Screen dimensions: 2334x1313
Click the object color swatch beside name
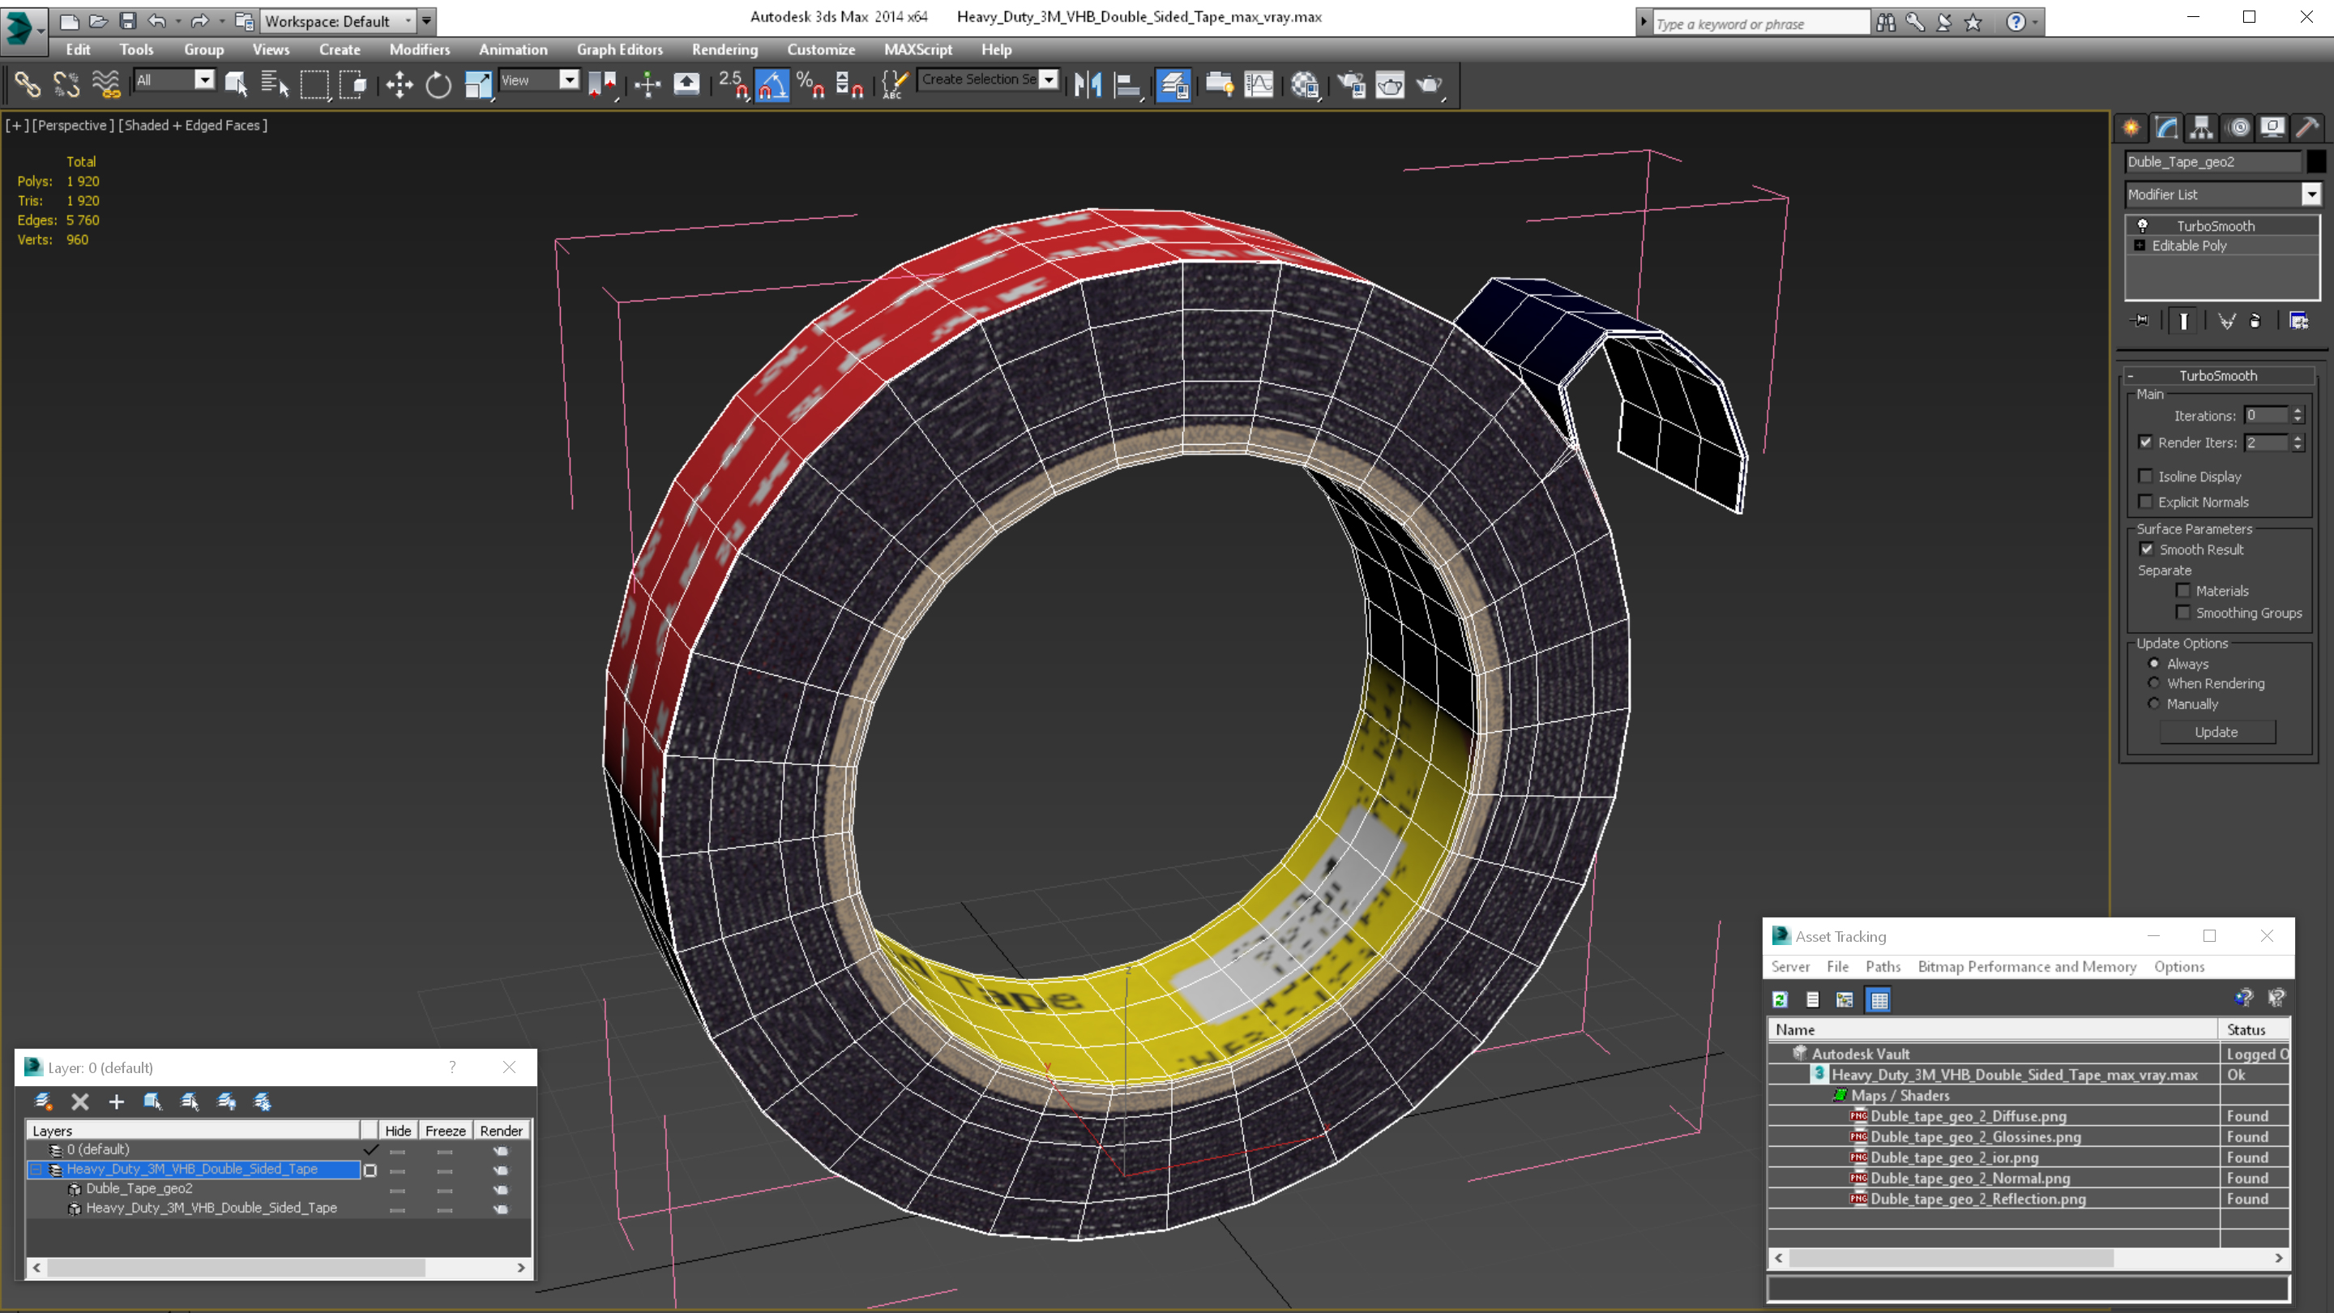pos(2315,161)
